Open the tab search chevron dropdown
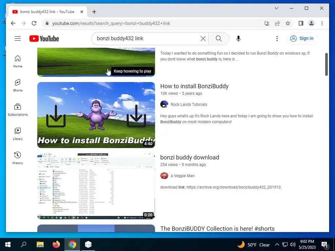 276,8
